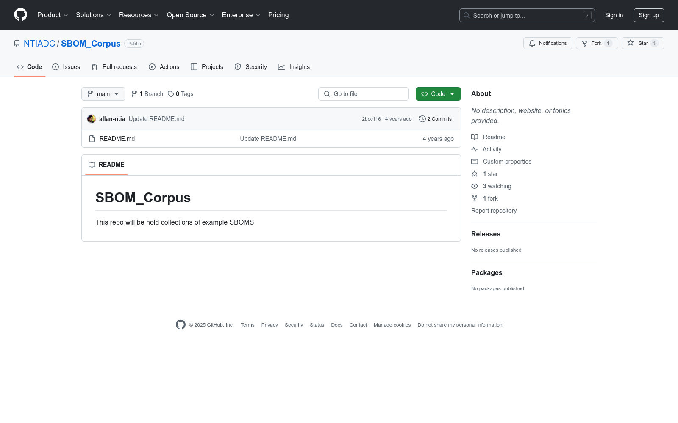Open the footer Security link

coord(294,325)
